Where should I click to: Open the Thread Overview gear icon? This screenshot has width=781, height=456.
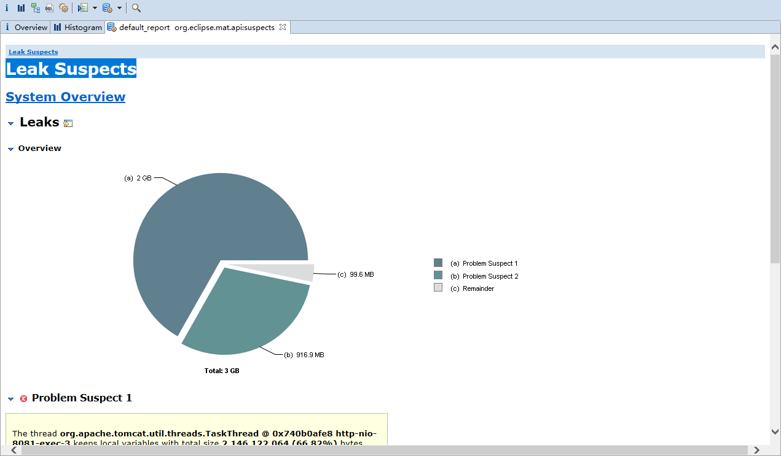tap(63, 8)
